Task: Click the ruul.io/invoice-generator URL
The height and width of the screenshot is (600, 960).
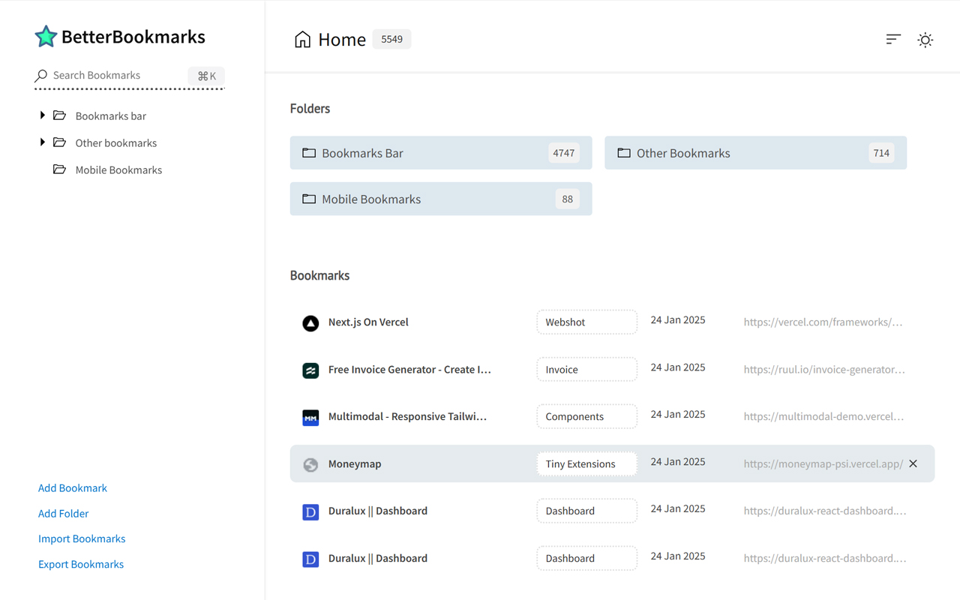Action: point(824,369)
